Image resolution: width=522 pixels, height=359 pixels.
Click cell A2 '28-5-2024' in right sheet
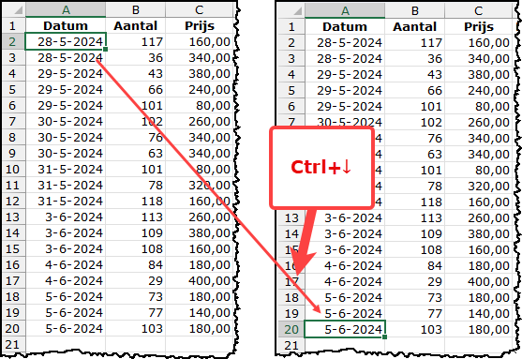tap(345, 42)
